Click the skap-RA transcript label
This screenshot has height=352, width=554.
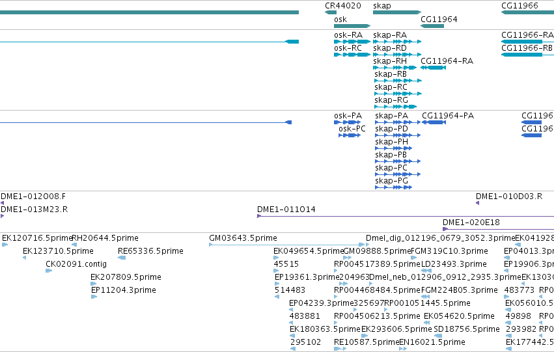[390, 35]
